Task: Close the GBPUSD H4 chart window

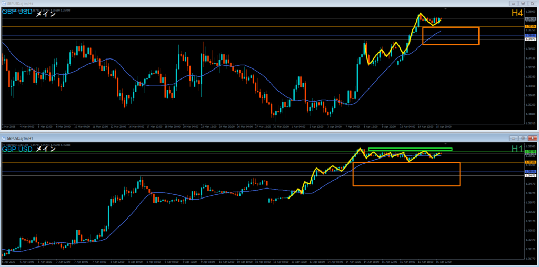Action: coord(532,3)
